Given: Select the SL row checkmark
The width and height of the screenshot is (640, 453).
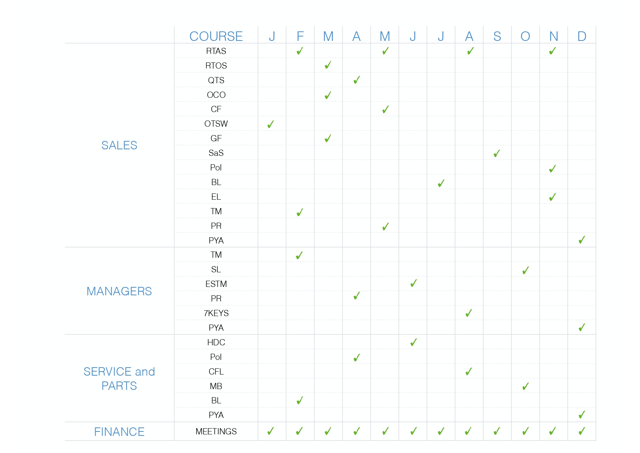Looking at the screenshot, I should click(x=525, y=270).
